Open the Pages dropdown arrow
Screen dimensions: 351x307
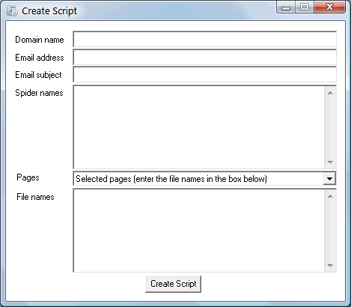329,179
